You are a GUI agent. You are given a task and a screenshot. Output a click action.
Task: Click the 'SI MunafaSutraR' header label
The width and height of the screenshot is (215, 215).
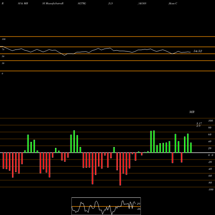[x=53, y=3]
